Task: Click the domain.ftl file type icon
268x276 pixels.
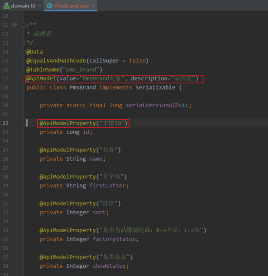Action: point(6,6)
